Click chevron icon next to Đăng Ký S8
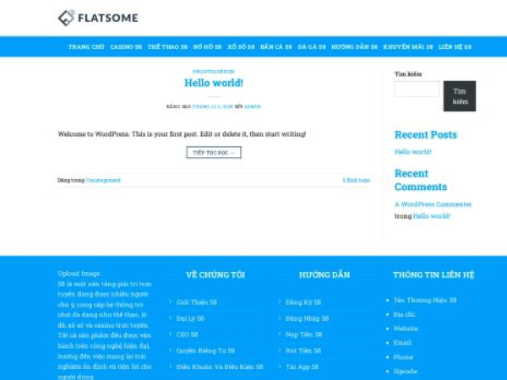507x380 pixels. (x=281, y=301)
